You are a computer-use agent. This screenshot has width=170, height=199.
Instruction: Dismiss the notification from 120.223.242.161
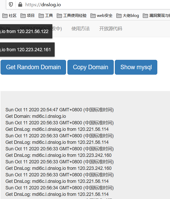click(x=27, y=49)
